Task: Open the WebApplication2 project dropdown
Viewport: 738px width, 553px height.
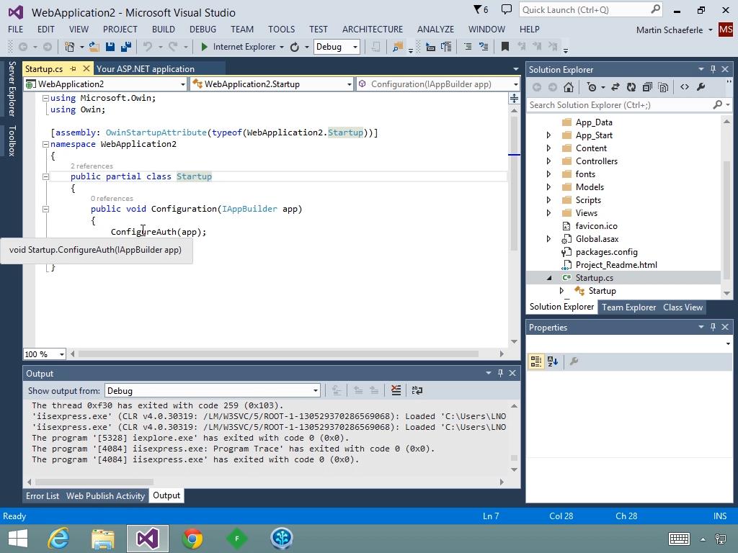Action: point(106,84)
